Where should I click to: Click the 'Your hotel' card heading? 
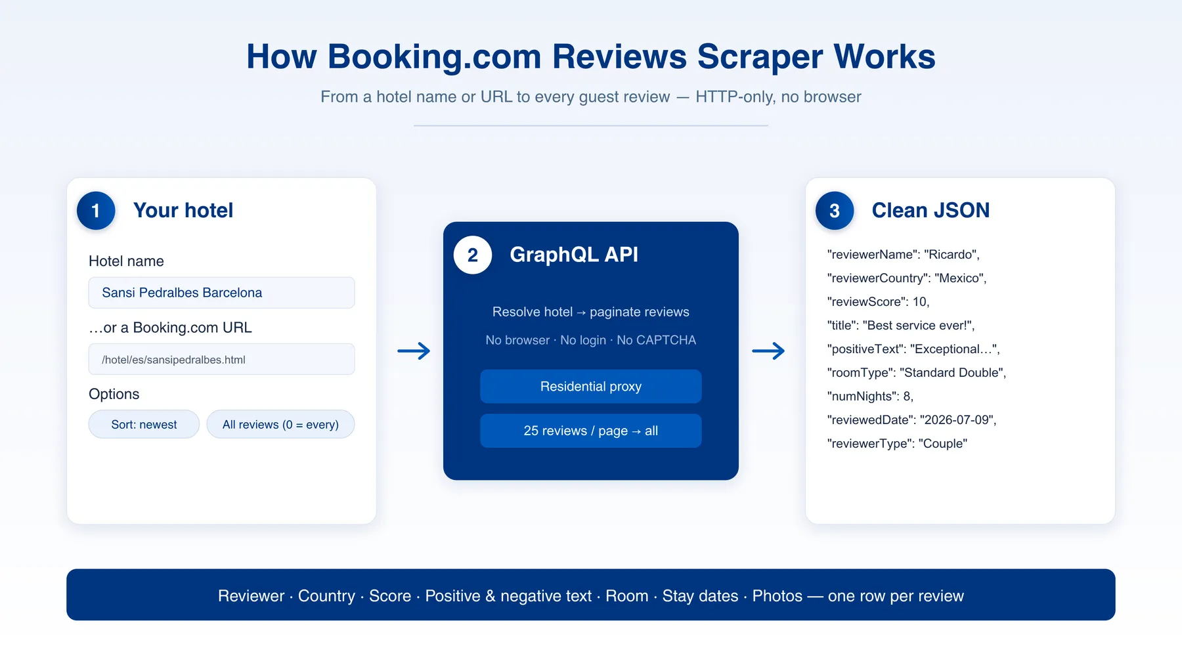183,210
